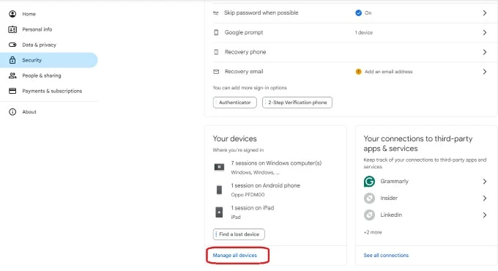Click the People & sharing icon

click(x=12, y=75)
